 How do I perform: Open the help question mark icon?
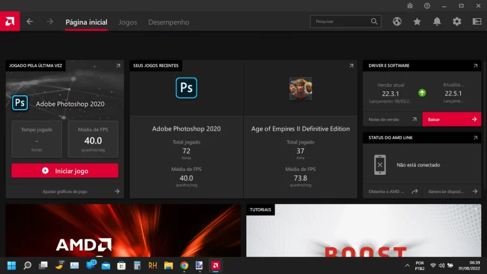click(427, 6)
